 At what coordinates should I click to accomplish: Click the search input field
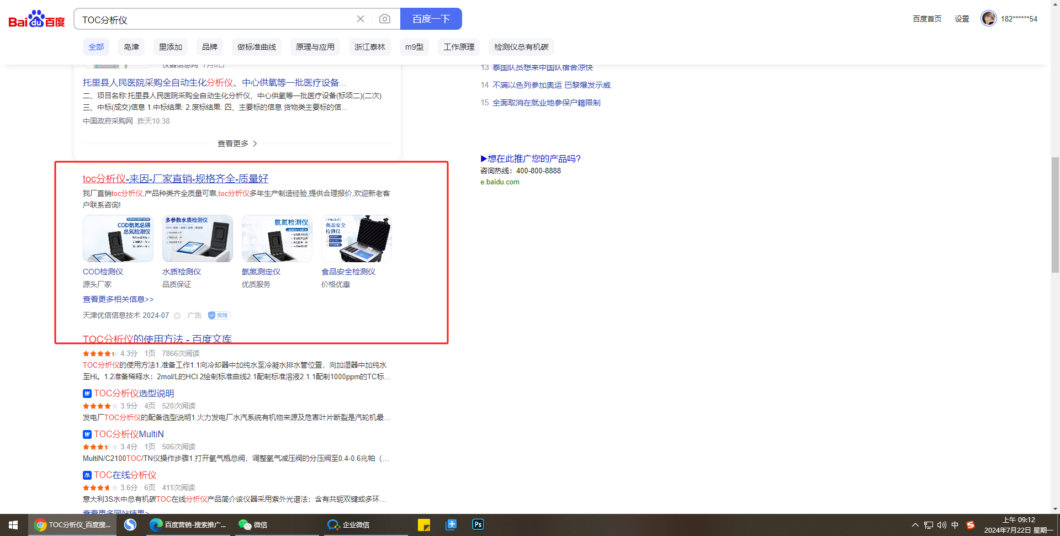215,19
